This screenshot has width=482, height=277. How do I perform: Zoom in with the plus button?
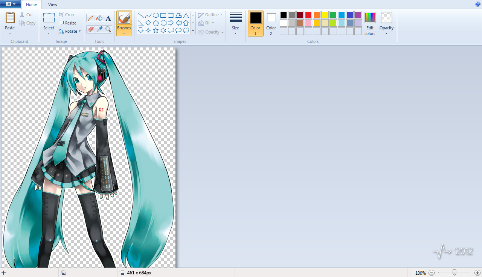pos(477,273)
